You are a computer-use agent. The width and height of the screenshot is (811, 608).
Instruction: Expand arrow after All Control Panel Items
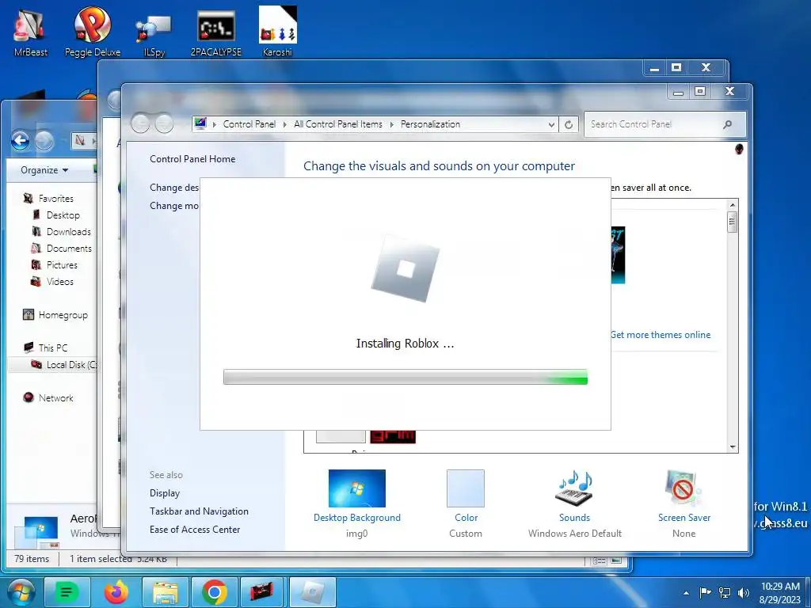(x=391, y=124)
